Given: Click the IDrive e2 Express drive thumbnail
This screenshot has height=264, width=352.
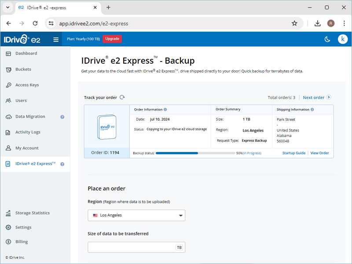Looking at the screenshot, I should pyautogui.click(x=107, y=127).
